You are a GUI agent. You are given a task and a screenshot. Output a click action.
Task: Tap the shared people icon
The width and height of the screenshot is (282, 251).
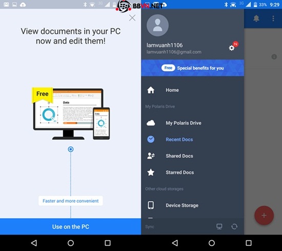click(x=151, y=156)
